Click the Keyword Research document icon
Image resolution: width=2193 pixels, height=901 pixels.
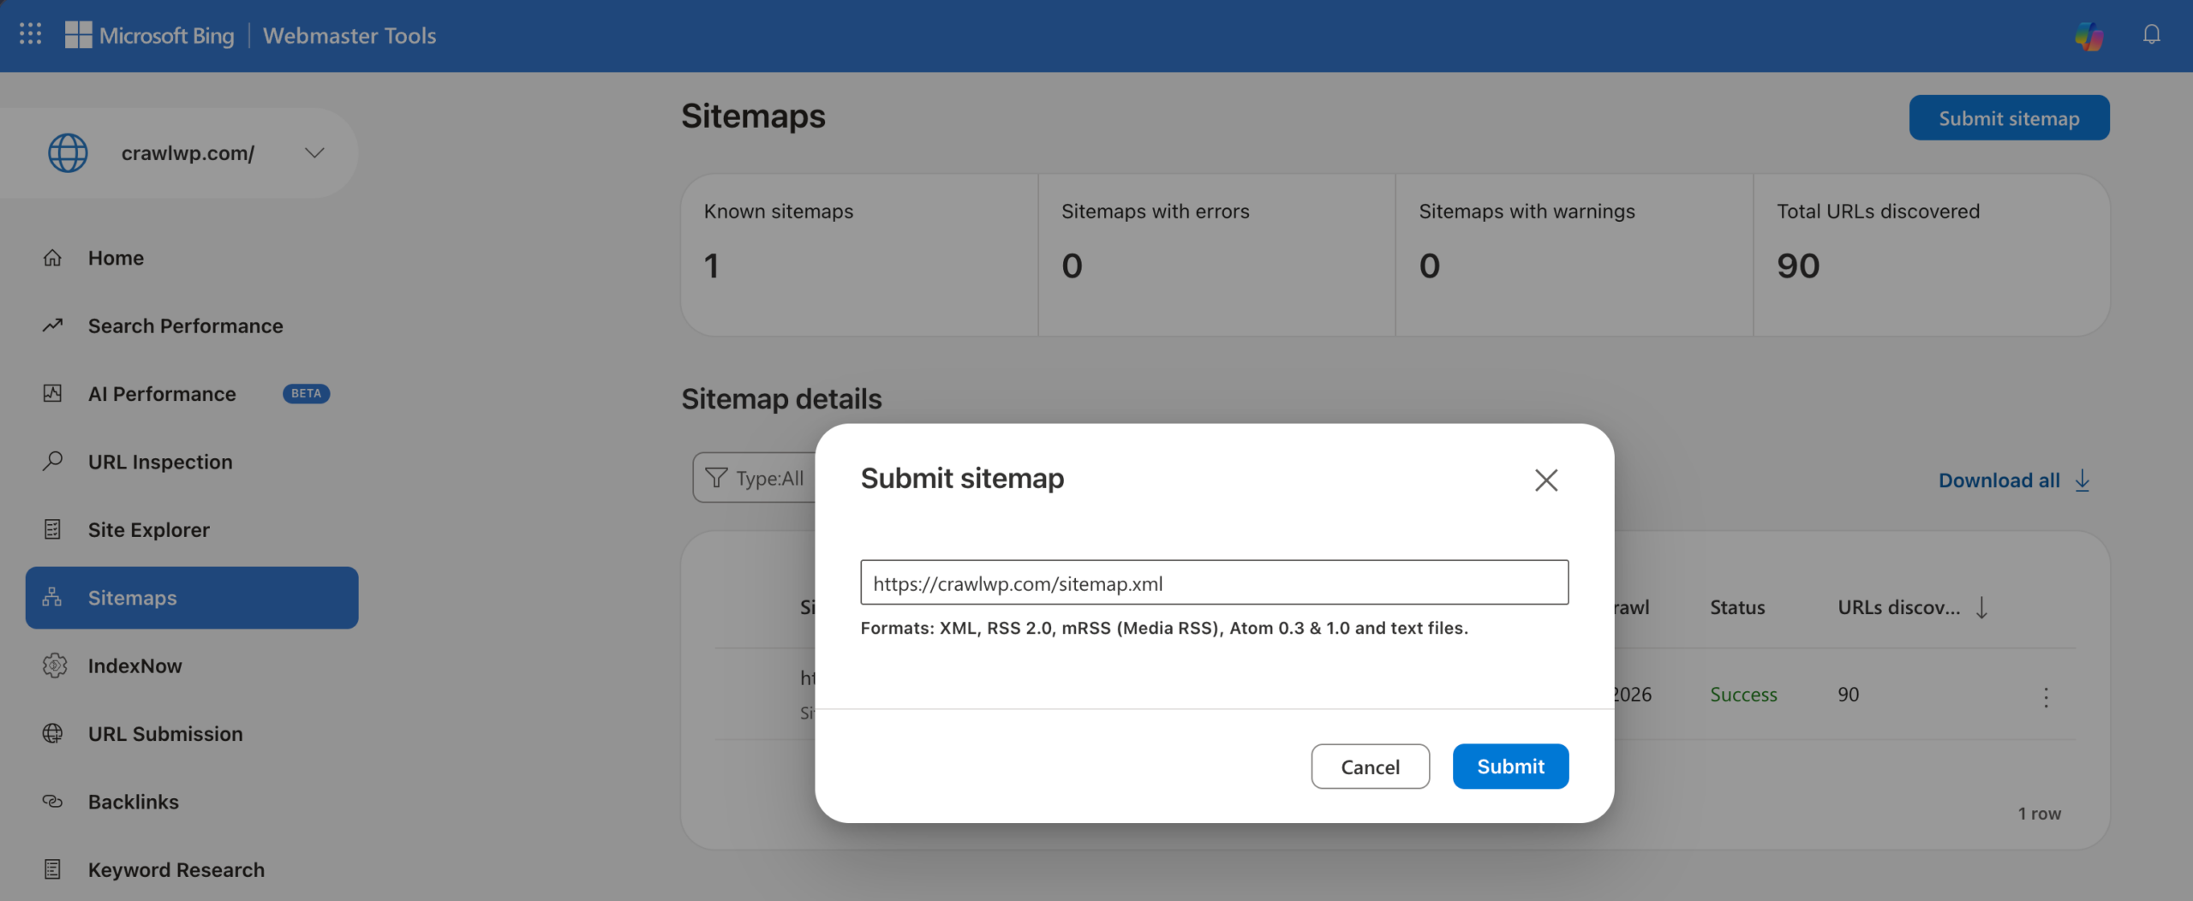coord(52,869)
